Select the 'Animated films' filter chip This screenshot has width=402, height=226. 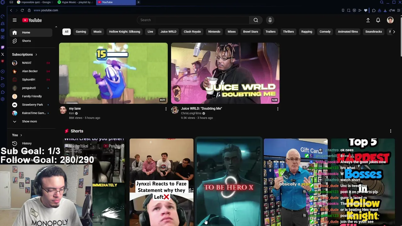[348, 32]
